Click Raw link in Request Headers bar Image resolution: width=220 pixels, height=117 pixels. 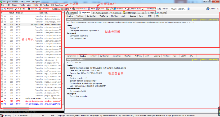(x=195, y=20)
